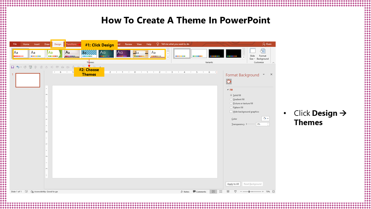The height and width of the screenshot is (209, 371).
Task: Click the Save icon in quick access toolbar
Action: click(12, 67)
